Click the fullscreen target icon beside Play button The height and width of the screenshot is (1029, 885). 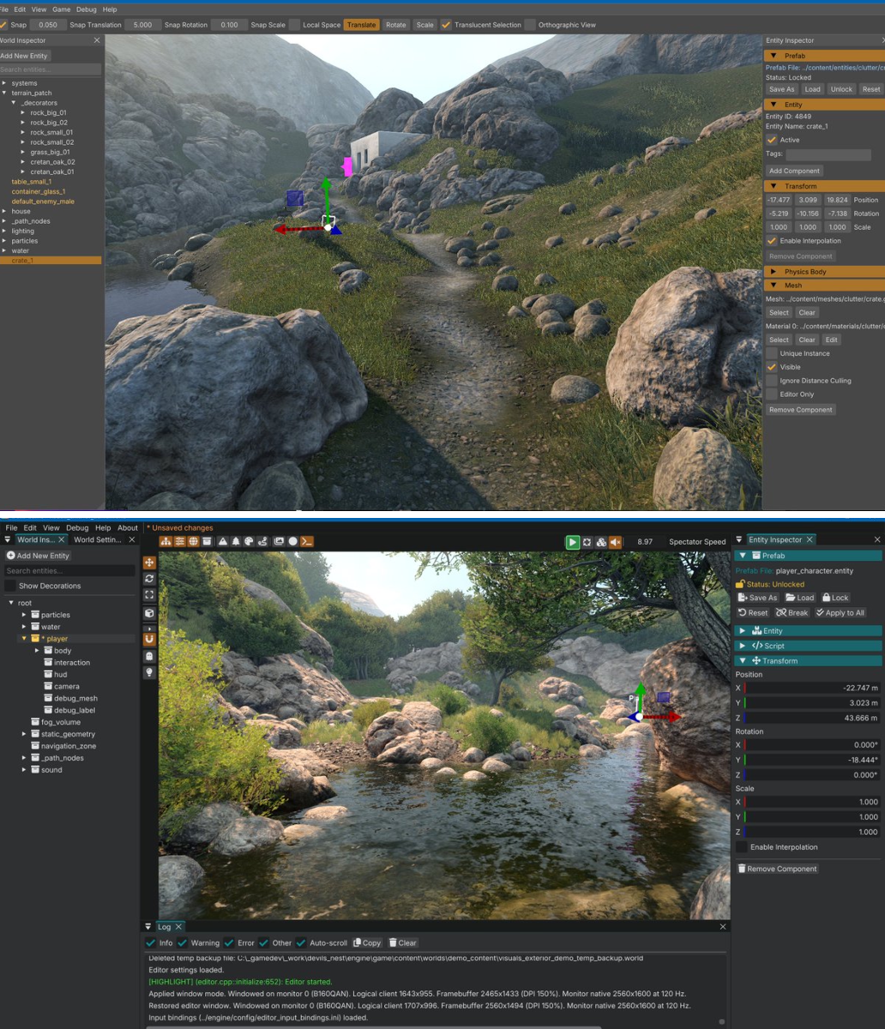coord(587,542)
